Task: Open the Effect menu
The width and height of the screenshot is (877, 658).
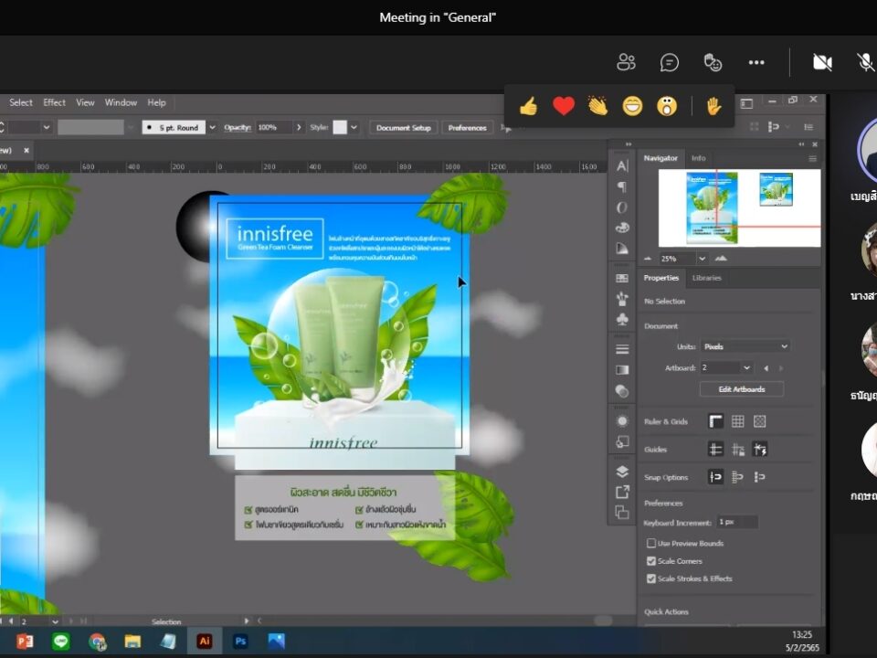Action: [54, 102]
